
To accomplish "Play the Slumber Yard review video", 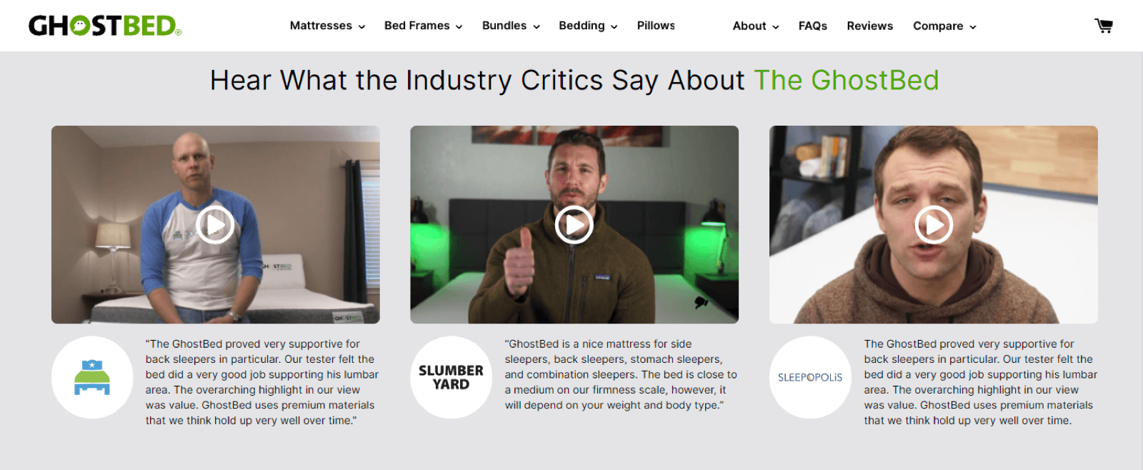I will click(574, 225).
